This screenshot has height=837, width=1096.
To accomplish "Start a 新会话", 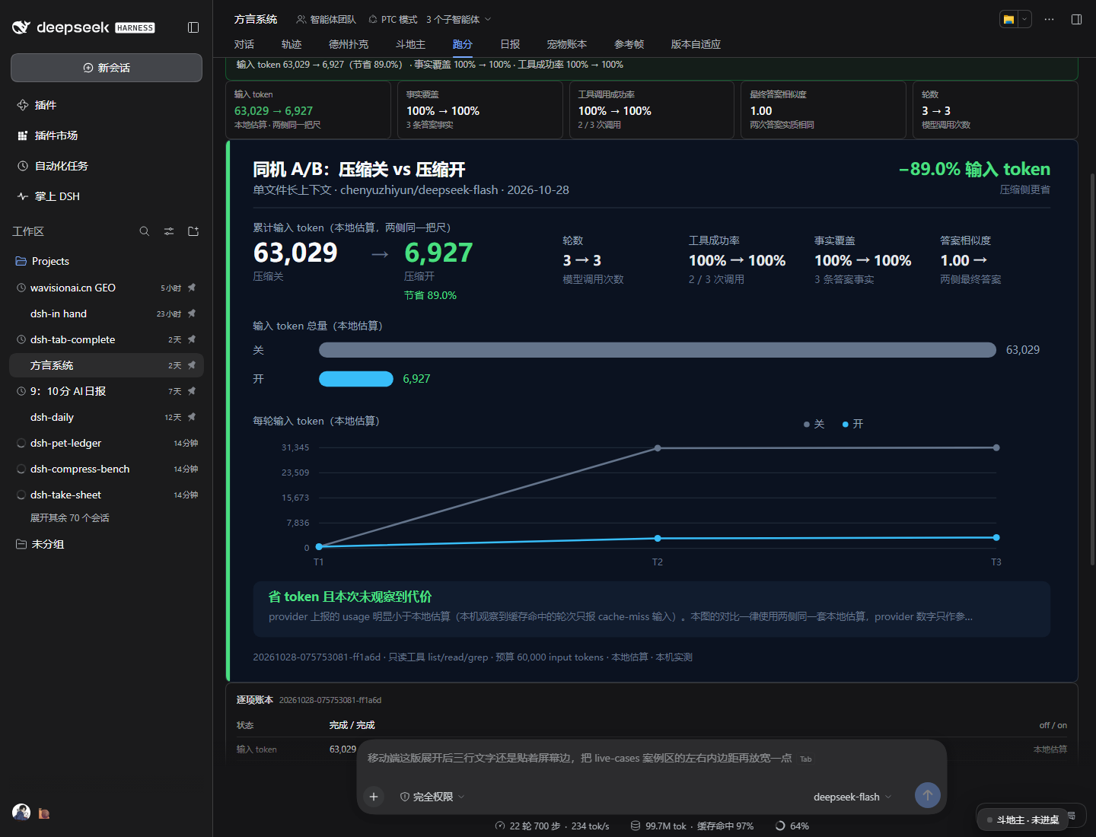I will tap(107, 68).
